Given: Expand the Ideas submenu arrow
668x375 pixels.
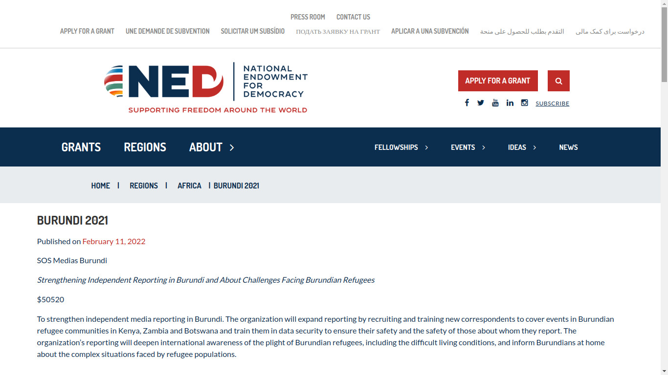Looking at the screenshot, I should pyautogui.click(x=534, y=147).
